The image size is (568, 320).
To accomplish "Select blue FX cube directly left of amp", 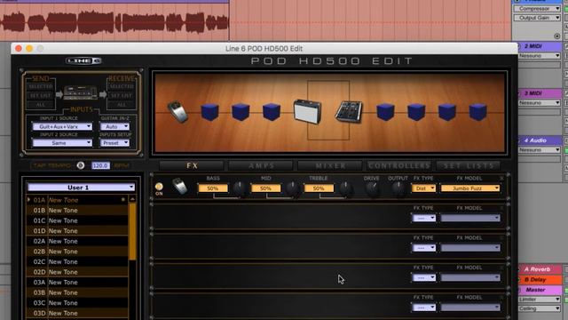I will click(x=272, y=112).
